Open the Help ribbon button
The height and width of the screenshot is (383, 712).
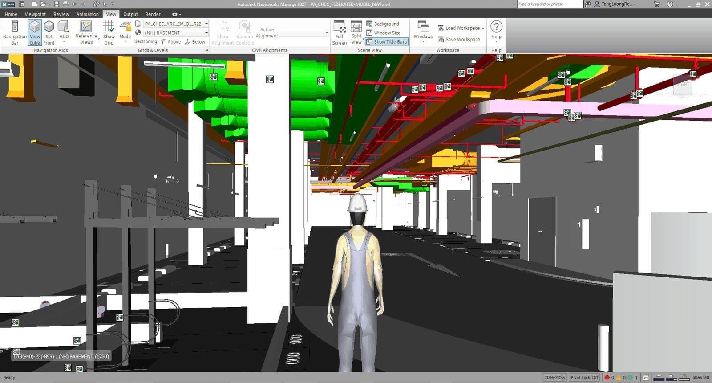[x=496, y=32]
